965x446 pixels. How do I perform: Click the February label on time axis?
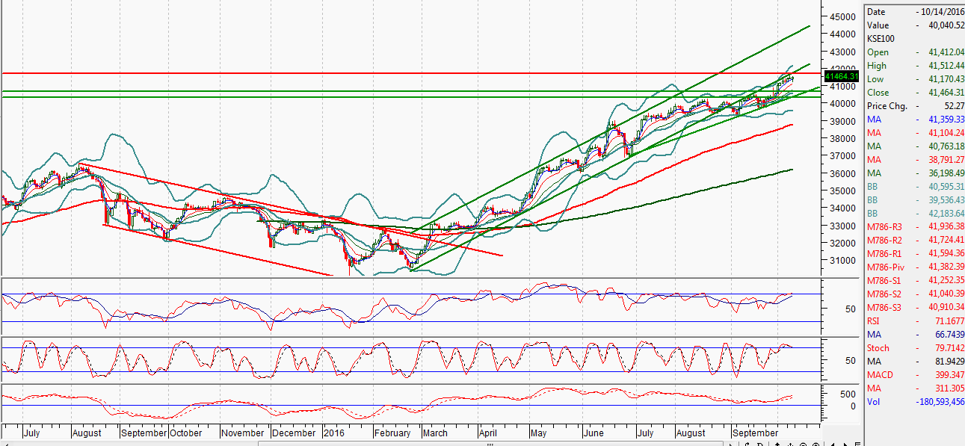(392, 433)
